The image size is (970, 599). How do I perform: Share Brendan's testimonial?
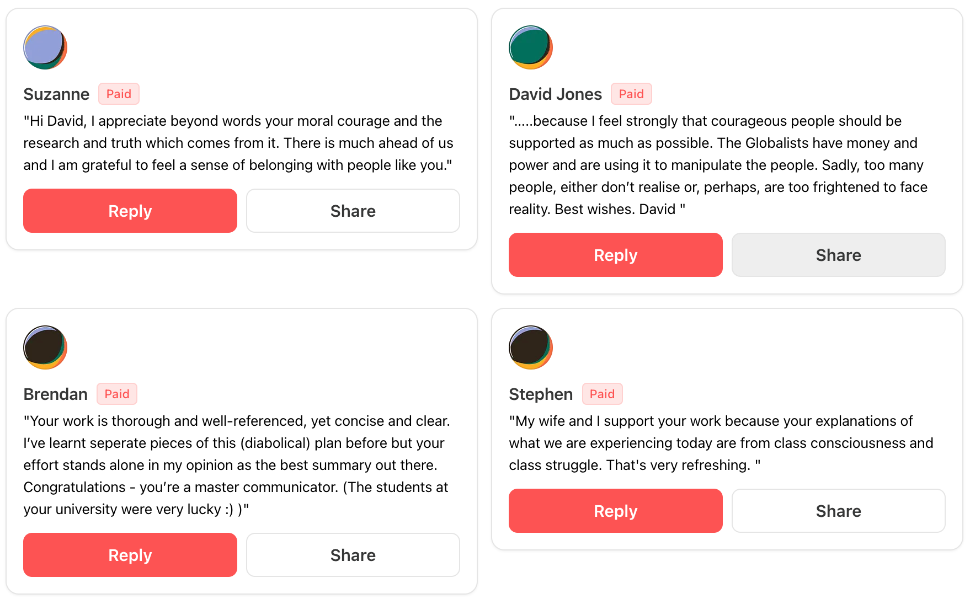(x=353, y=555)
